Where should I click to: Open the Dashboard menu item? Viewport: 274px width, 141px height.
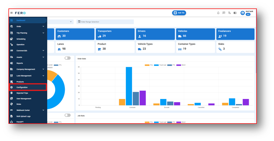click(x=28, y=20)
